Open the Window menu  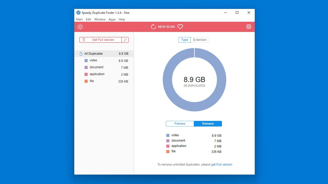[100, 19]
